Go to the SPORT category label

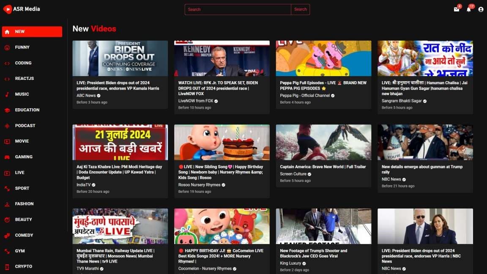pyautogui.click(x=22, y=188)
